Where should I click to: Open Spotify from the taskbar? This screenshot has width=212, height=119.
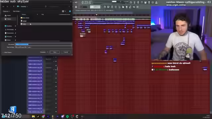67,116
